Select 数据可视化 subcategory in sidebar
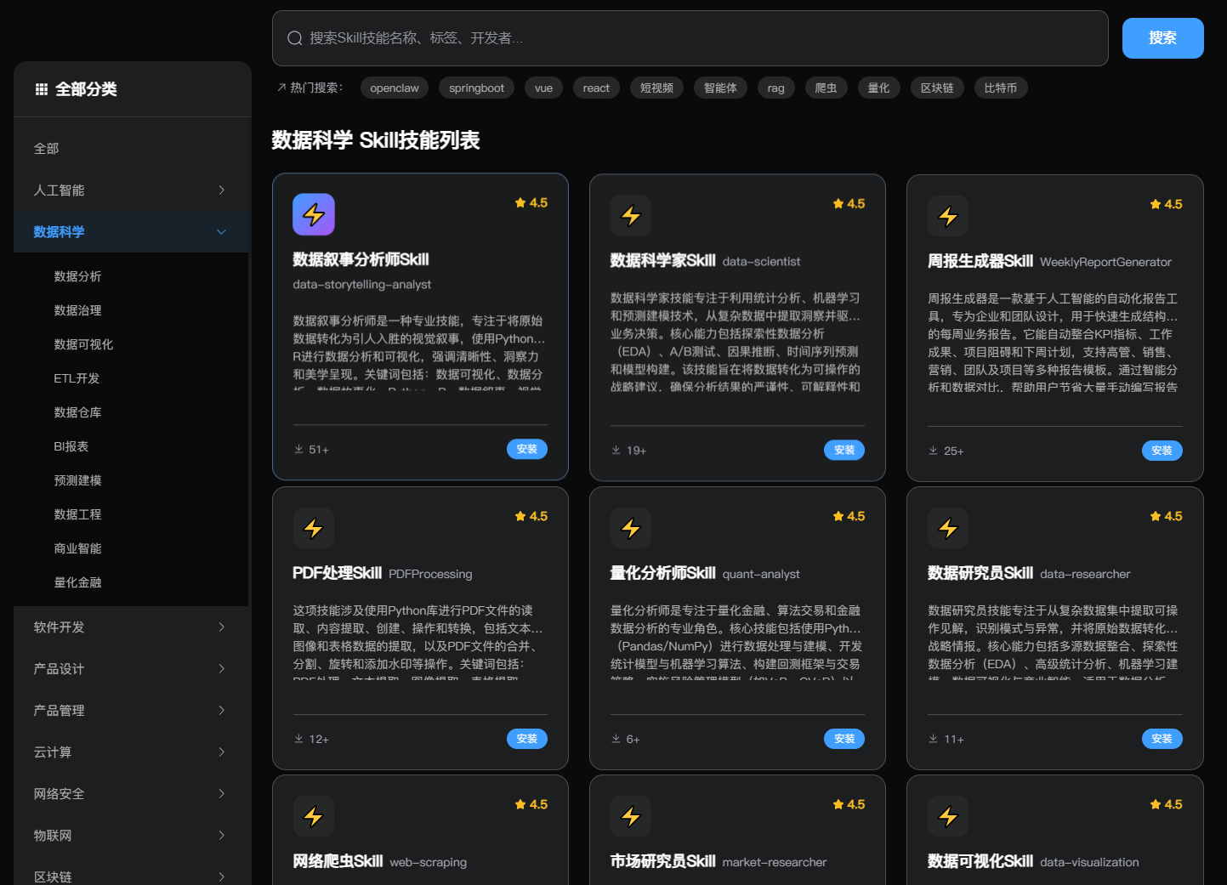The height and width of the screenshot is (885, 1227). pos(83,344)
